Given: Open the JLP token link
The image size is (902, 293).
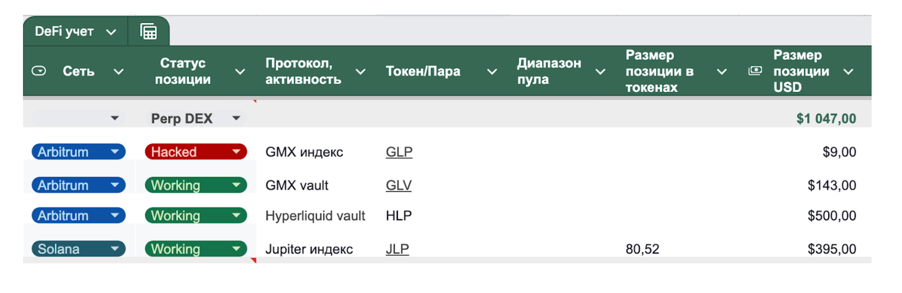Looking at the screenshot, I should (397, 249).
